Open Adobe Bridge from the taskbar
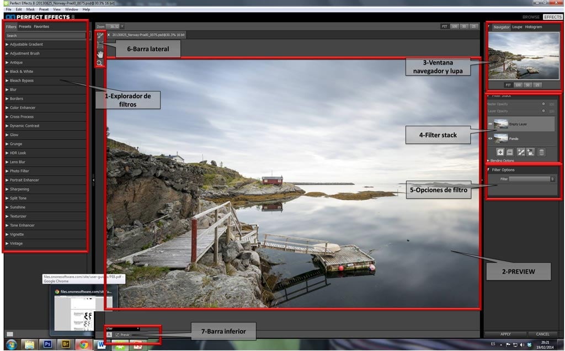This screenshot has width=565, height=351. tap(66, 344)
